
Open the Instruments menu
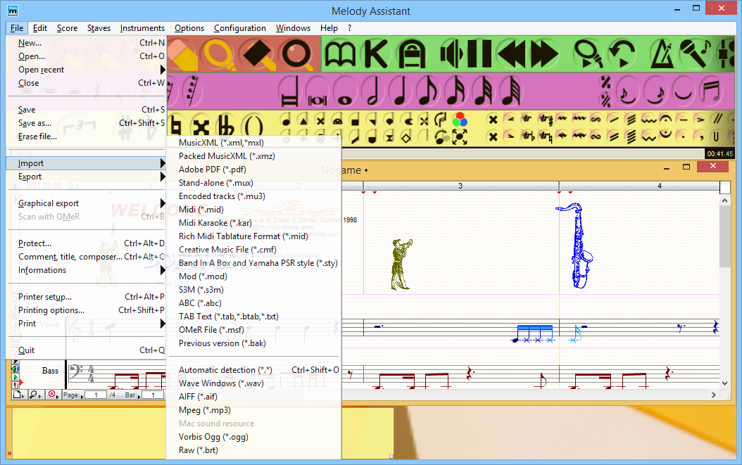(142, 28)
